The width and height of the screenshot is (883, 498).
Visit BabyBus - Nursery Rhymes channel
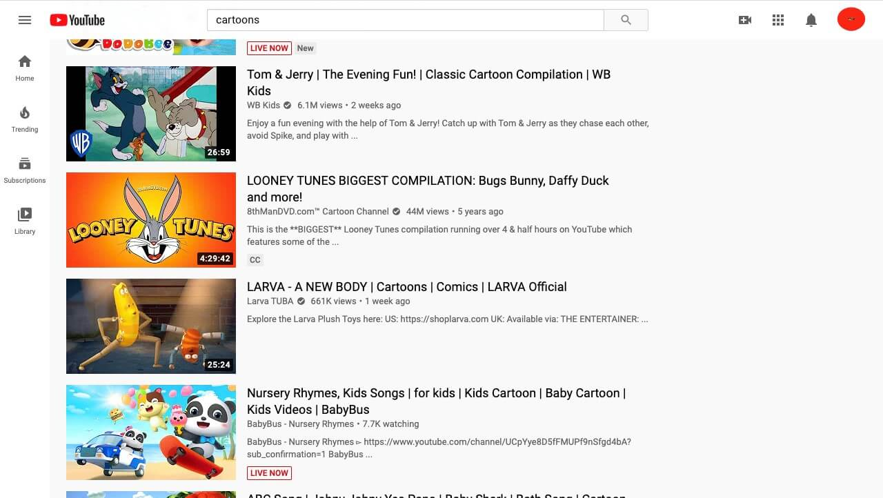point(300,424)
